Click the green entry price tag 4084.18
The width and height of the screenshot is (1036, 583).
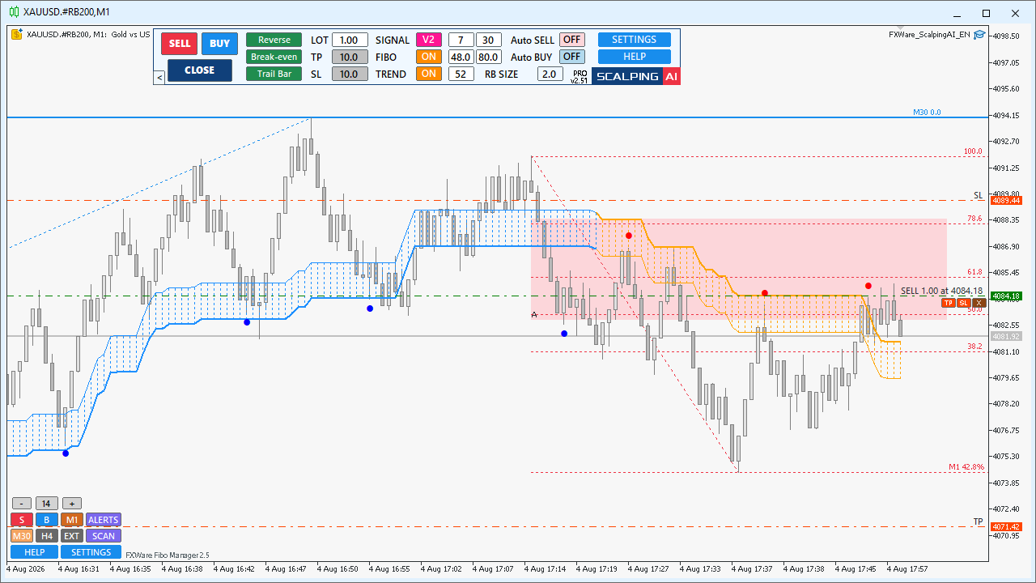tap(1006, 296)
